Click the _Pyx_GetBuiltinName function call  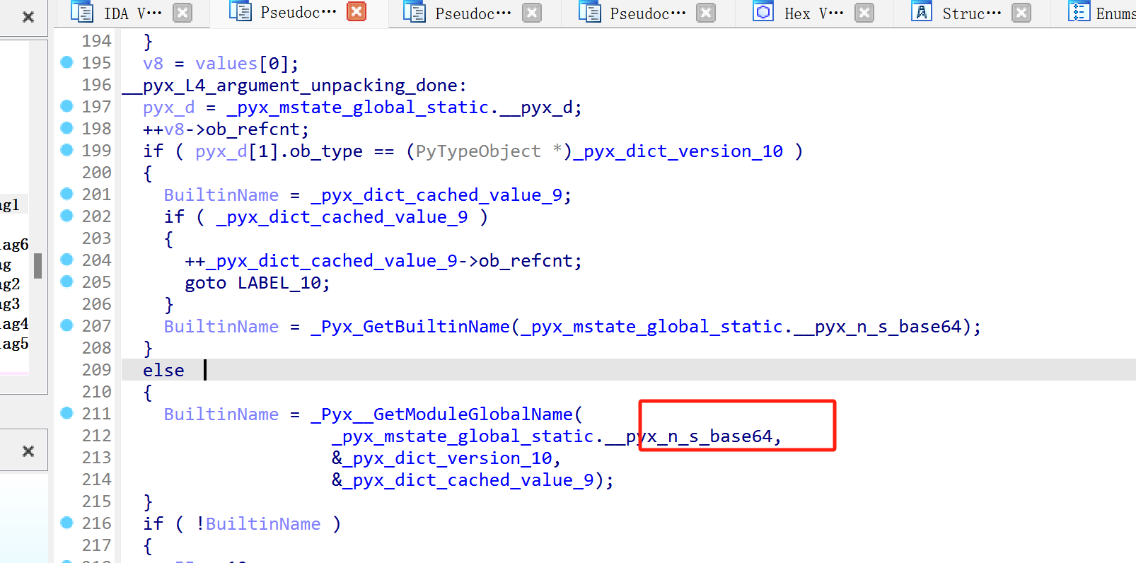(410, 327)
